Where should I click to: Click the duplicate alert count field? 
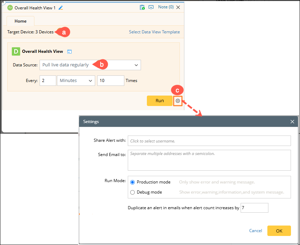tap(255, 208)
